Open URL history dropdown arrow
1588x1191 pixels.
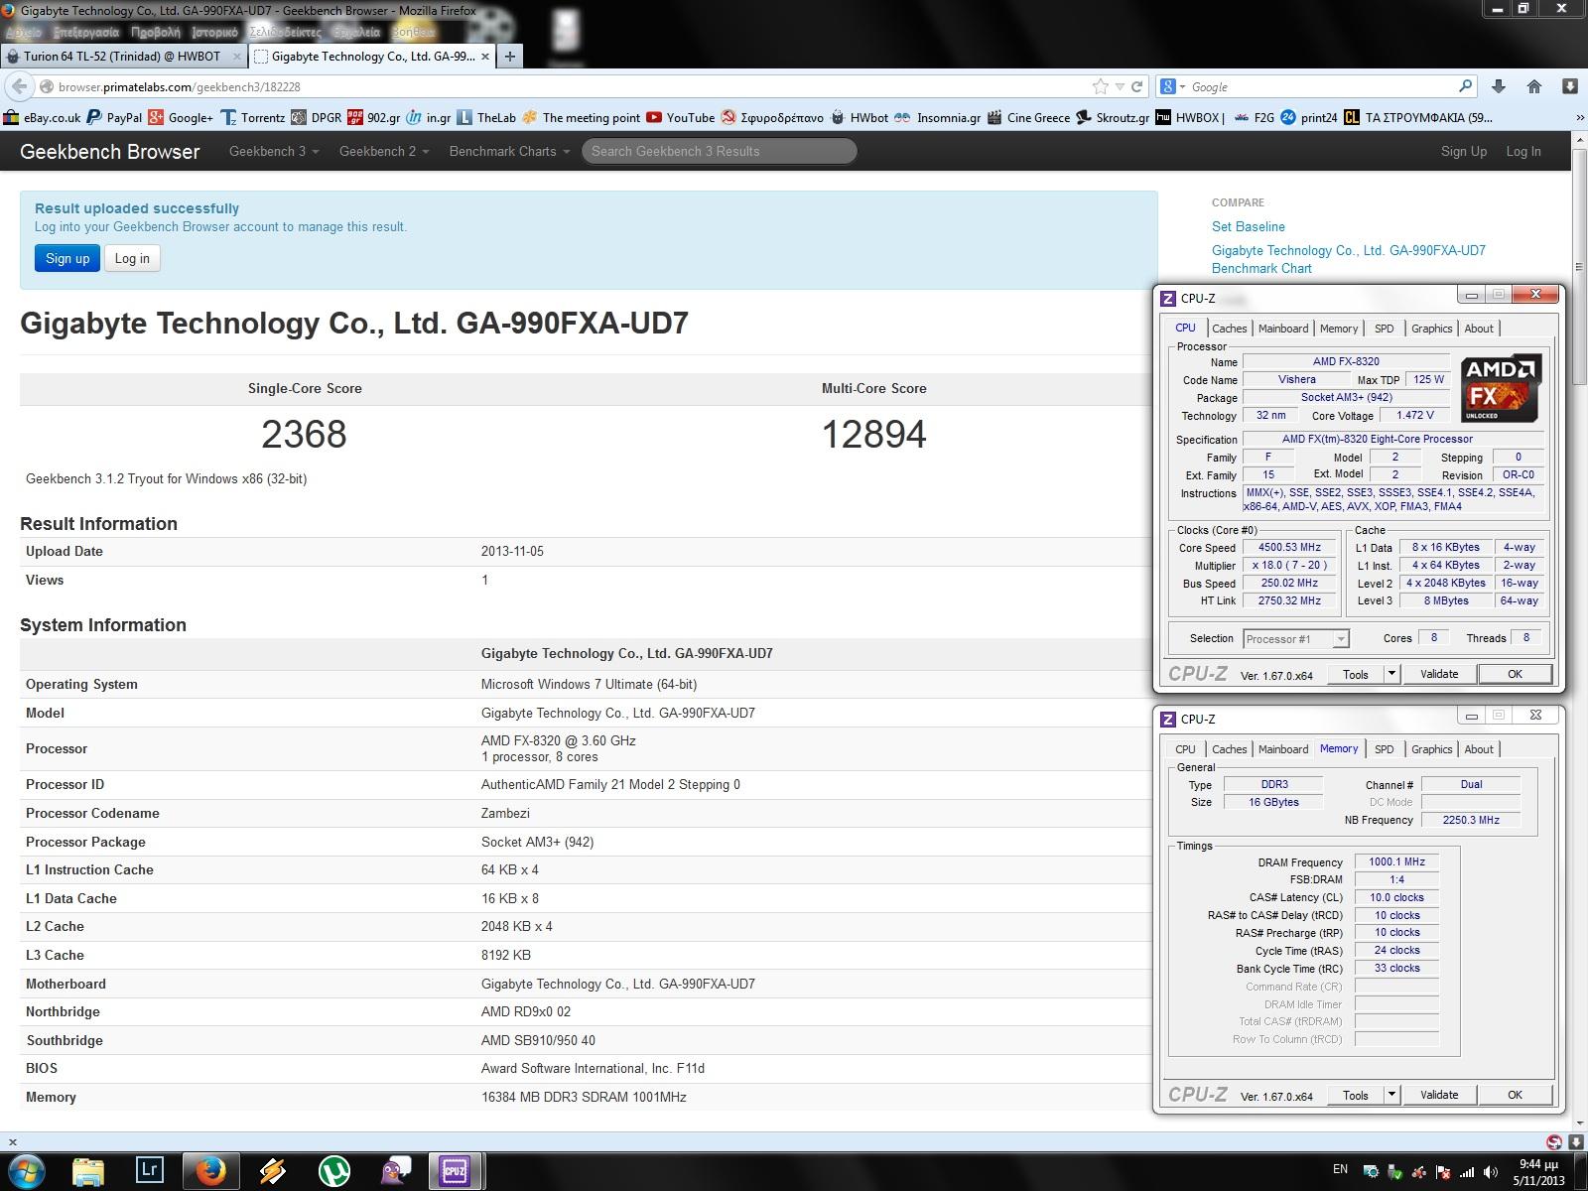click(1120, 86)
